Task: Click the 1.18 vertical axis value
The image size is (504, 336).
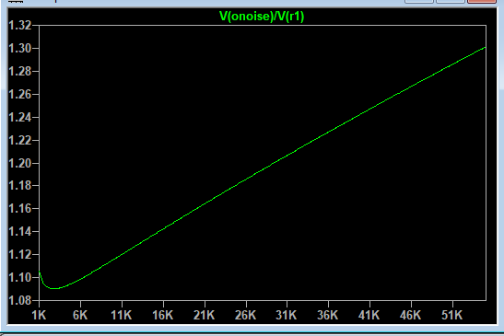Action: 19,186
